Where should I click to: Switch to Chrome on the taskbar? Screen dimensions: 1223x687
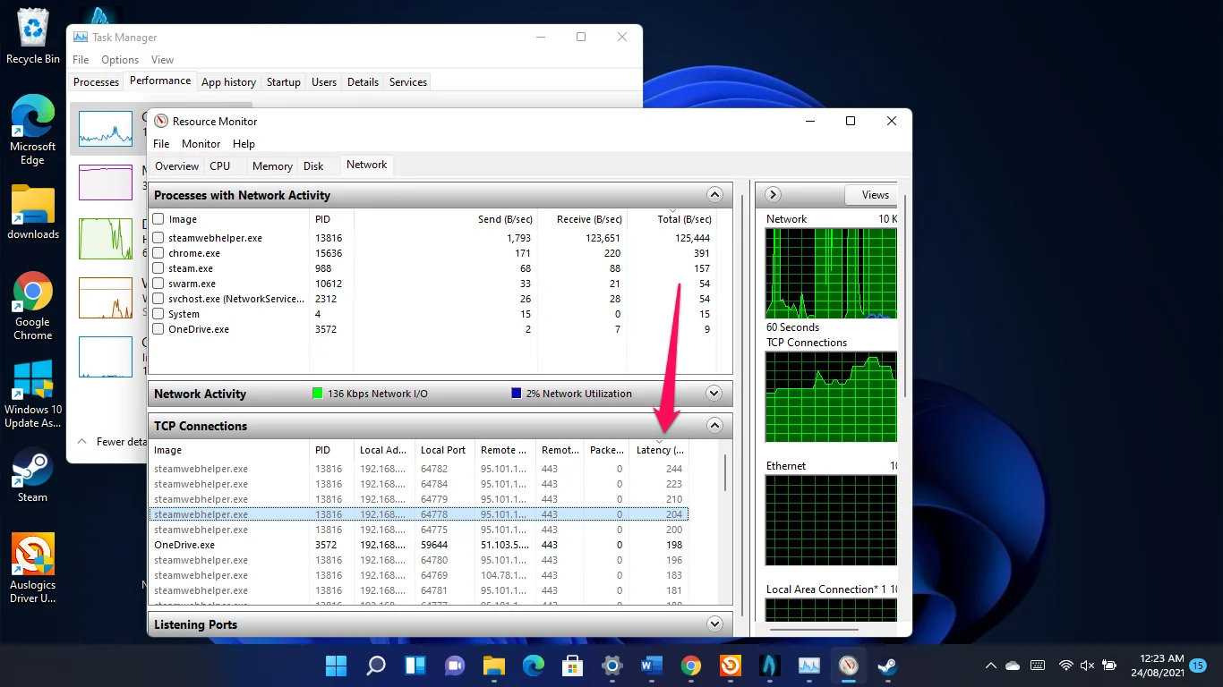[690, 666]
